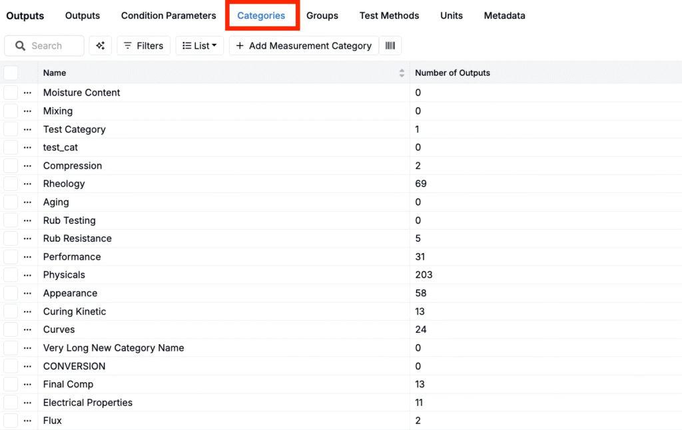Click Add Measurement Category button
Image resolution: width=682 pixels, height=430 pixels.
click(x=304, y=46)
